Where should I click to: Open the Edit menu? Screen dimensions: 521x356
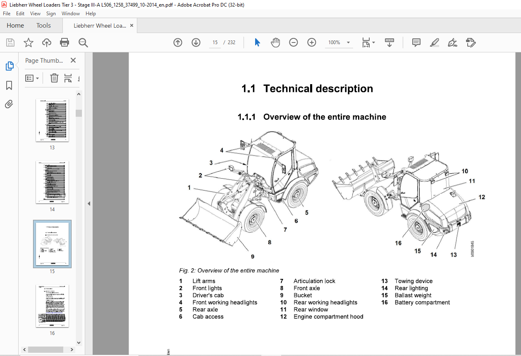pos(20,14)
